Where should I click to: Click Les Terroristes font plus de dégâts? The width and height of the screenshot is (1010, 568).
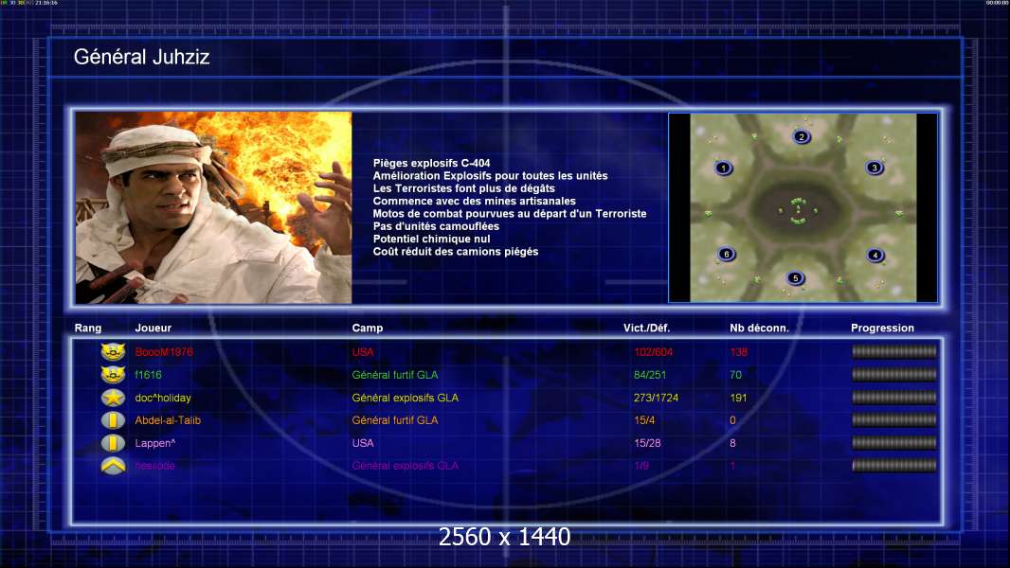(x=463, y=188)
